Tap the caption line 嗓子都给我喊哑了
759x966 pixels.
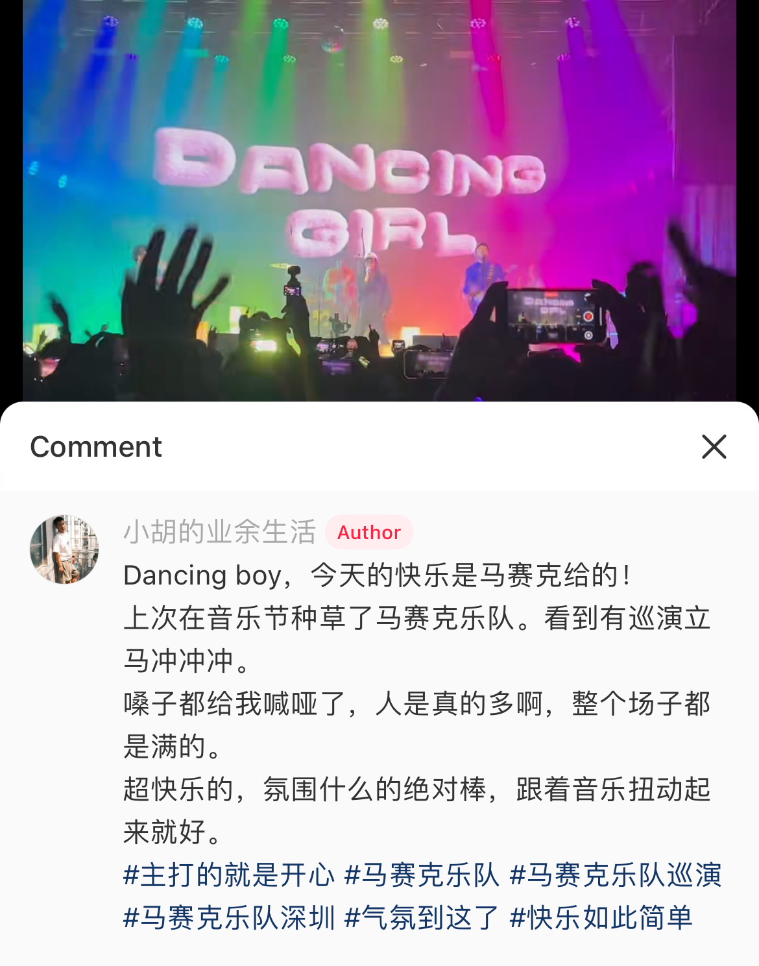pyautogui.click(x=417, y=703)
